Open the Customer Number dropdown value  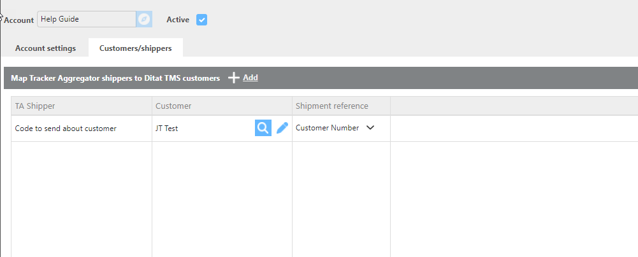tap(327, 127)
